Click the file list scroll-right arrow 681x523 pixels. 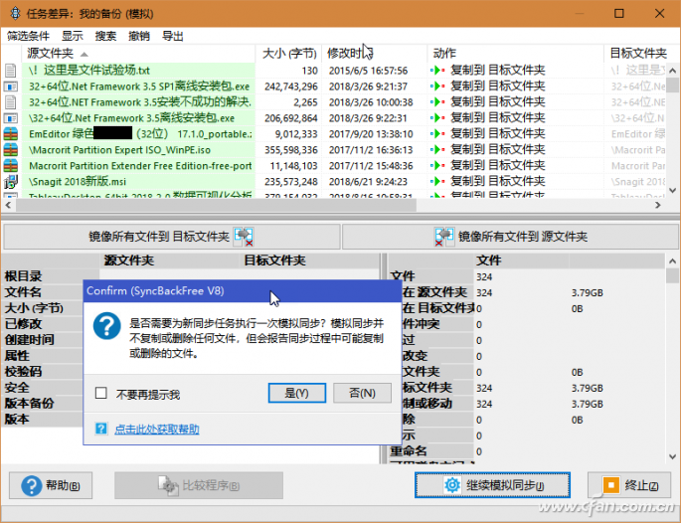[x=658, y=205]
